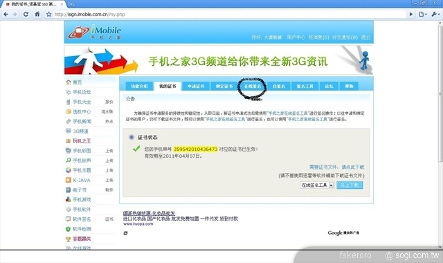Screen dimensions: 443x263
Task: Click the 马上下载 button
Action: coord(350,185)
